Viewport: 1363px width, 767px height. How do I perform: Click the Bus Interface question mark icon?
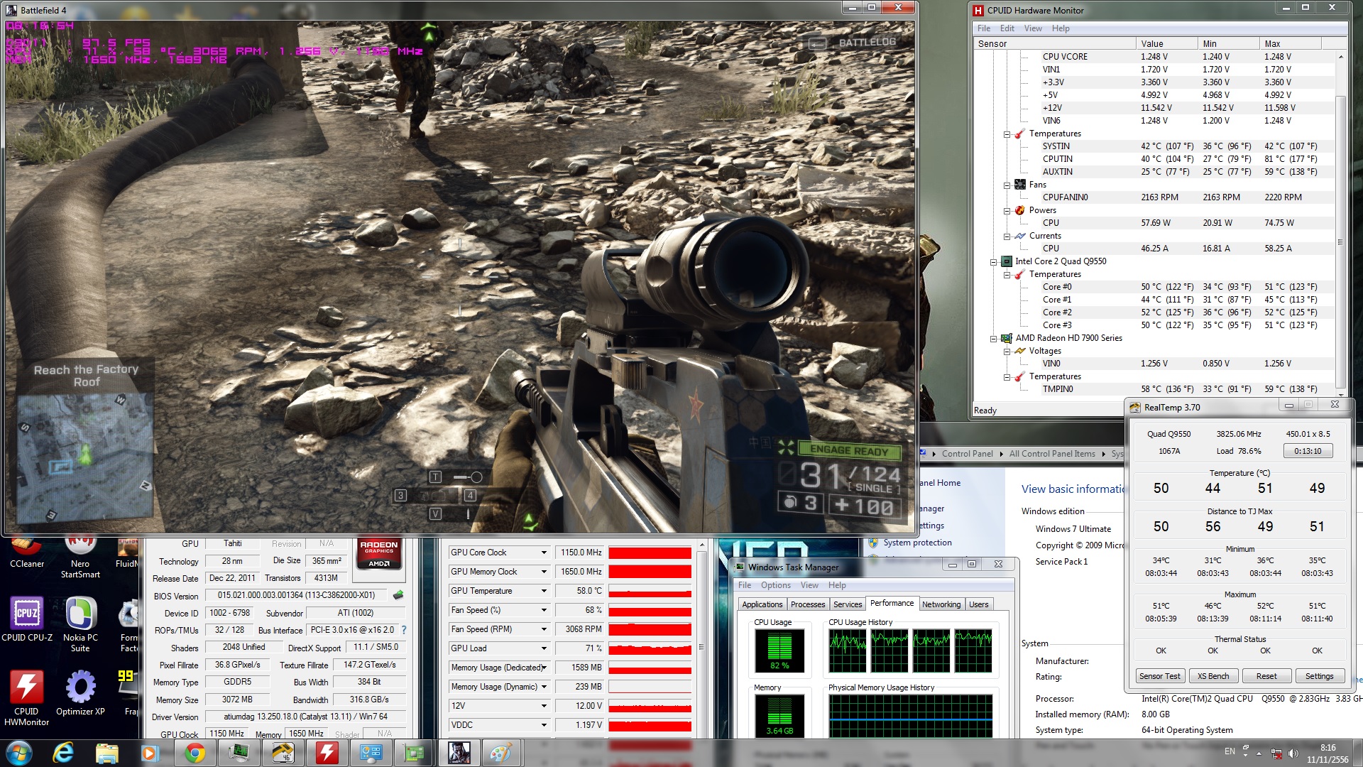(404, 630)
